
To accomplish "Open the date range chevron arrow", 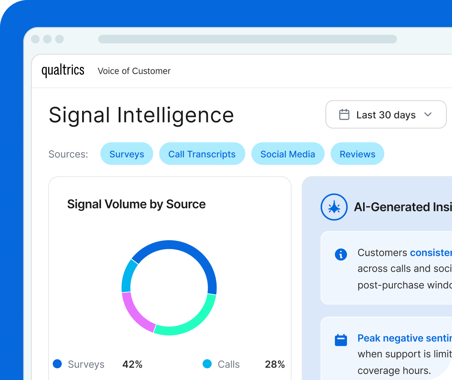I will click(428, 114).
